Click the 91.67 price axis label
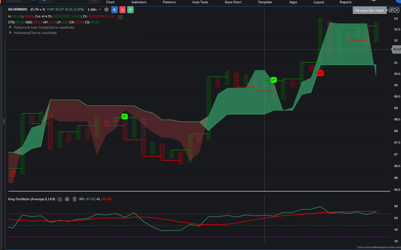 [x=397, y=49]
